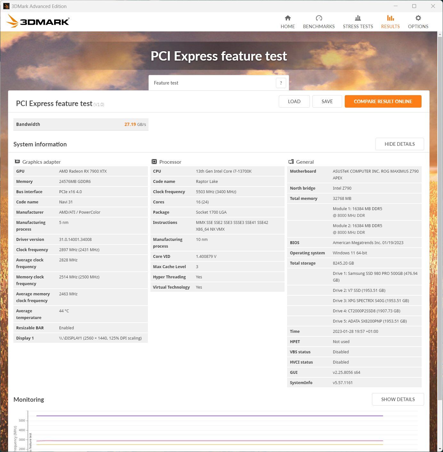
Task: Click the System information heading
Action: coord(40,144)
